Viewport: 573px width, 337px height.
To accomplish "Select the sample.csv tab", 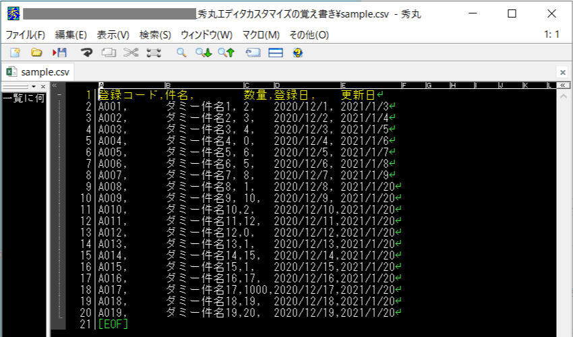I will tap(38, 71).
